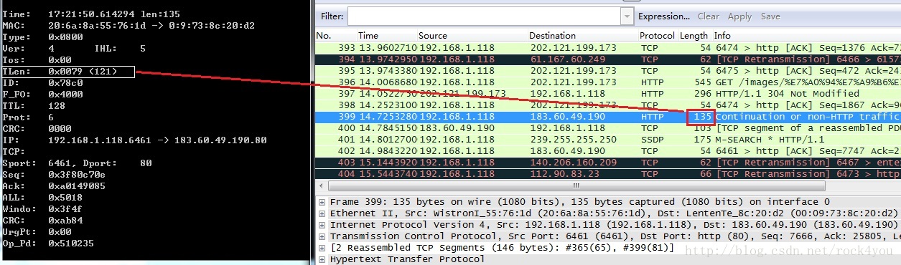Select packet 401 SSDP M-SEARCH row
901x265 pixels.
point(608,139)
